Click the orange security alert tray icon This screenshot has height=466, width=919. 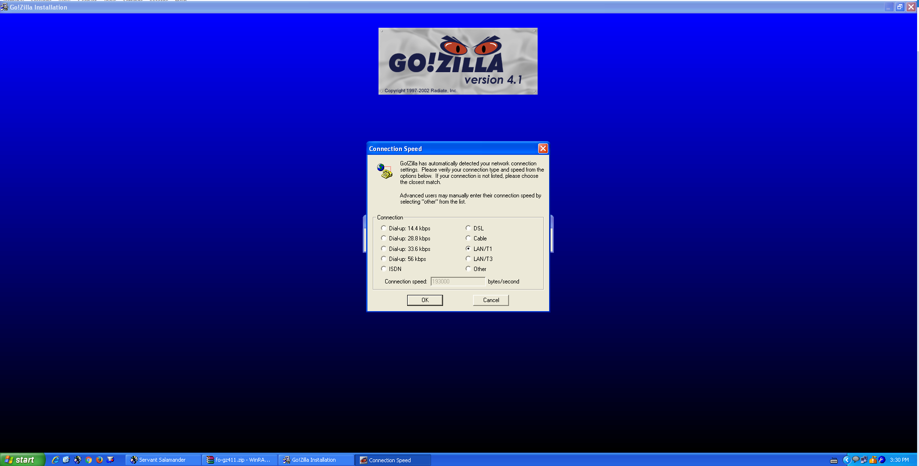click(x=873, y=460)
